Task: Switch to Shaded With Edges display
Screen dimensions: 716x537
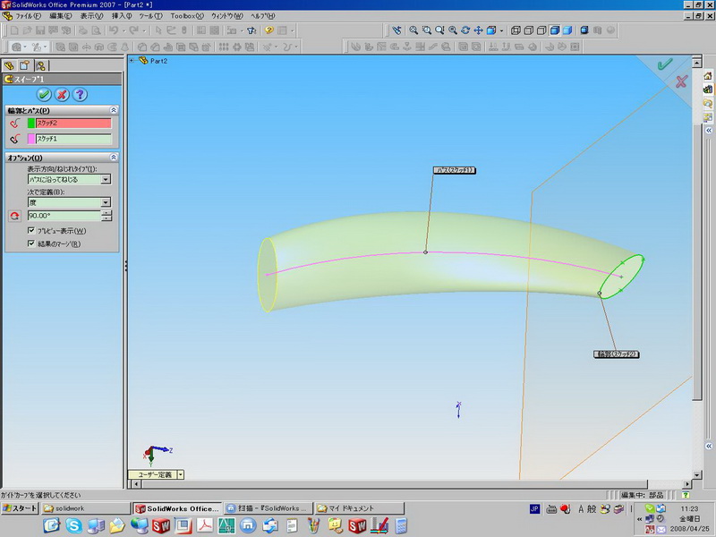Action: point(554,30)
